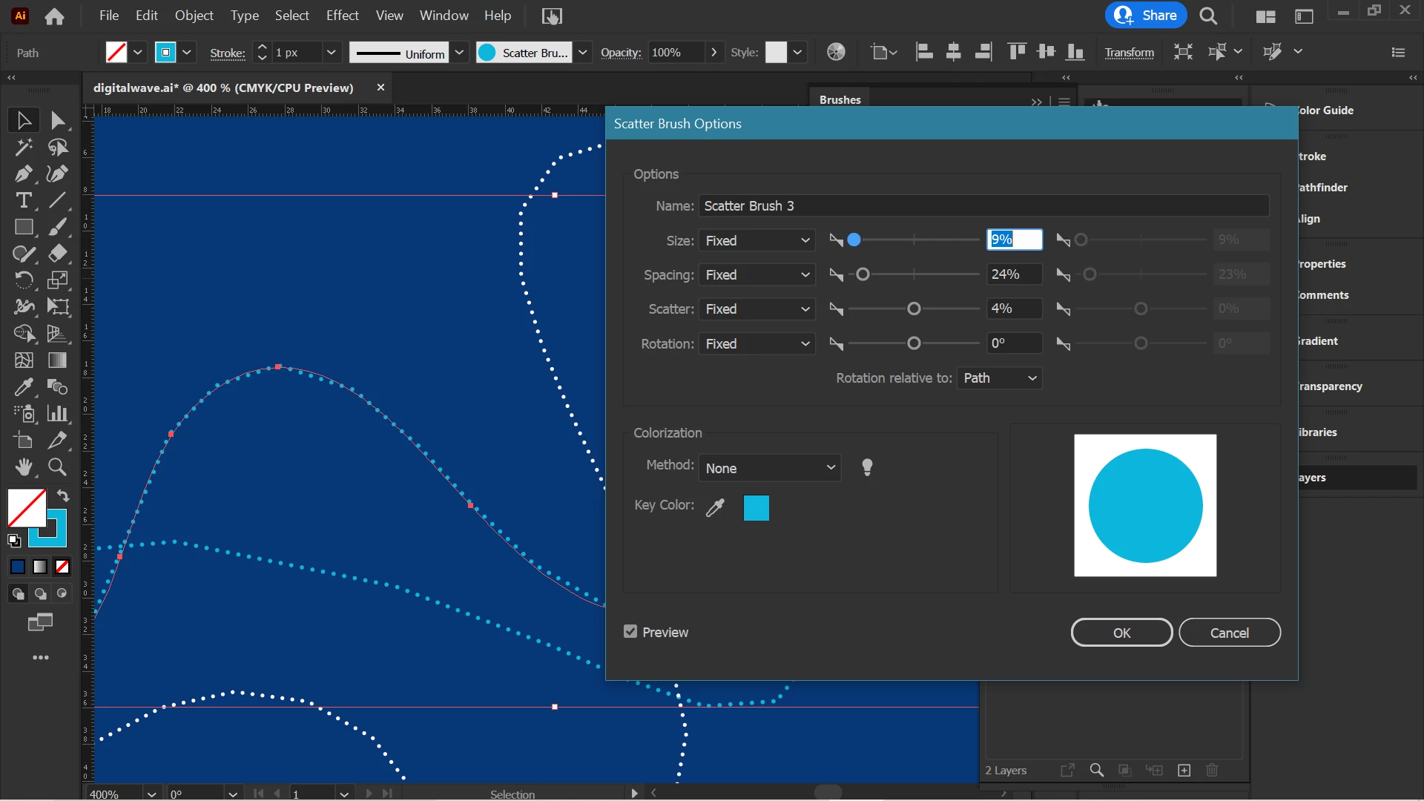The image size is (1424, 801).
Task: Toggle the Preview checkbox
Action: (x=630, y=632)
